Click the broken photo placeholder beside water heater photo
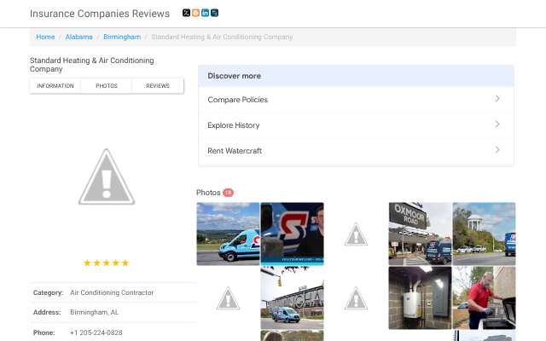The image size is (546, 341). tap(357, 298)
